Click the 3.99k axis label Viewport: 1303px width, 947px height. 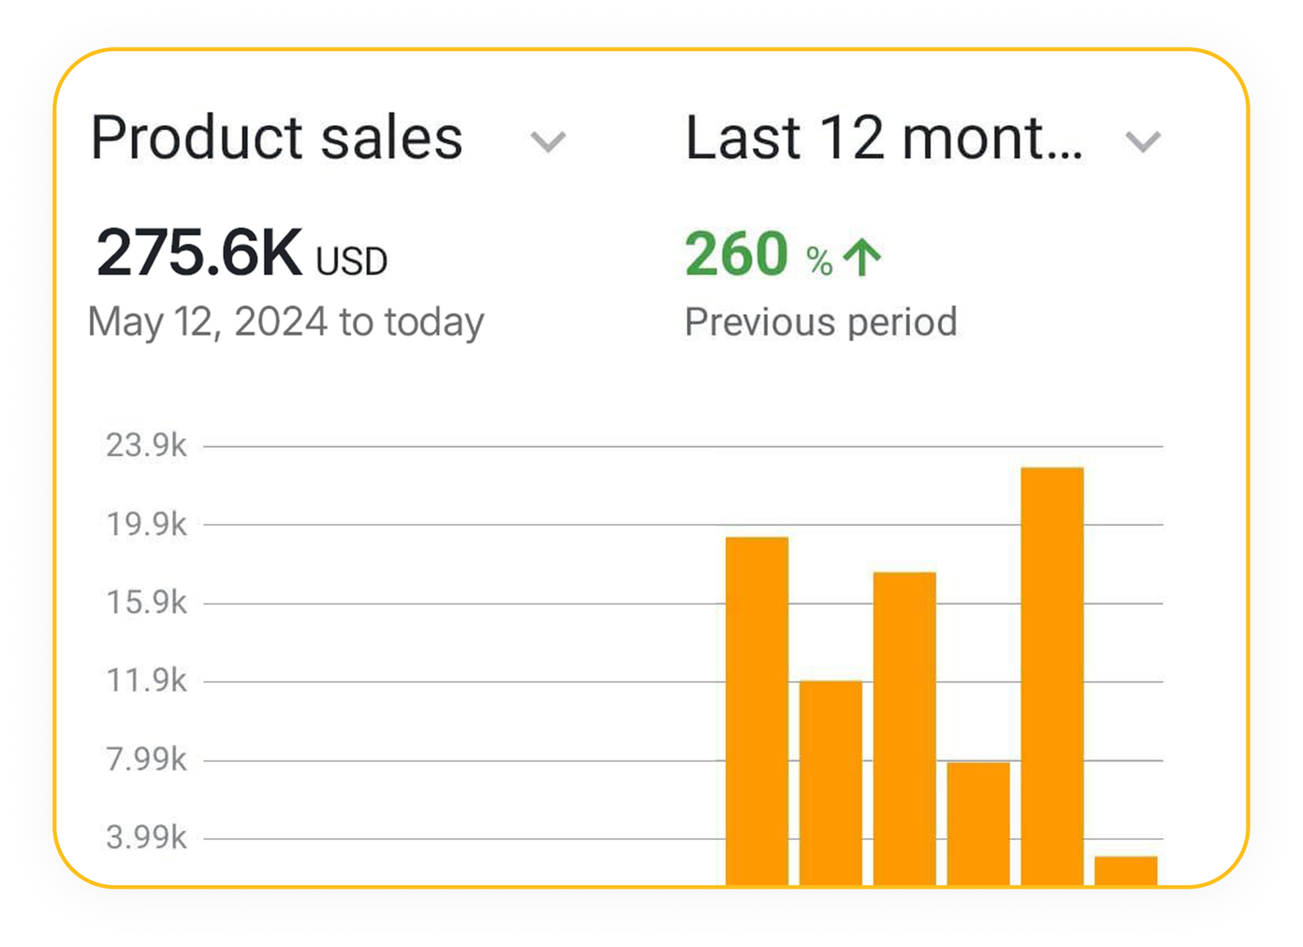147,837
